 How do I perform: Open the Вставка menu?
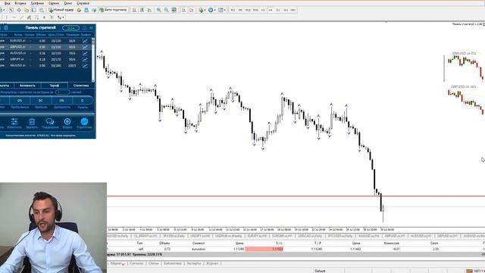[x=20, y=3]
